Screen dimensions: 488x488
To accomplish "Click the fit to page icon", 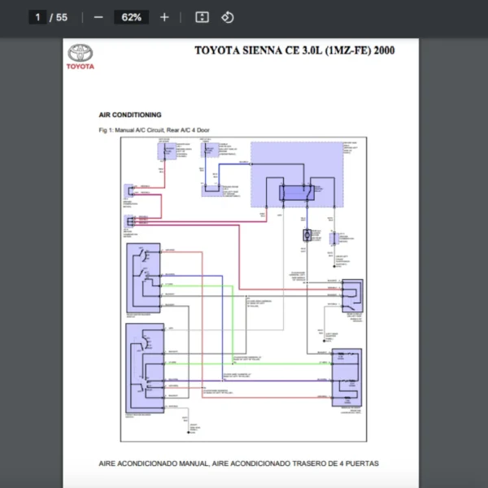I will 203,17.
